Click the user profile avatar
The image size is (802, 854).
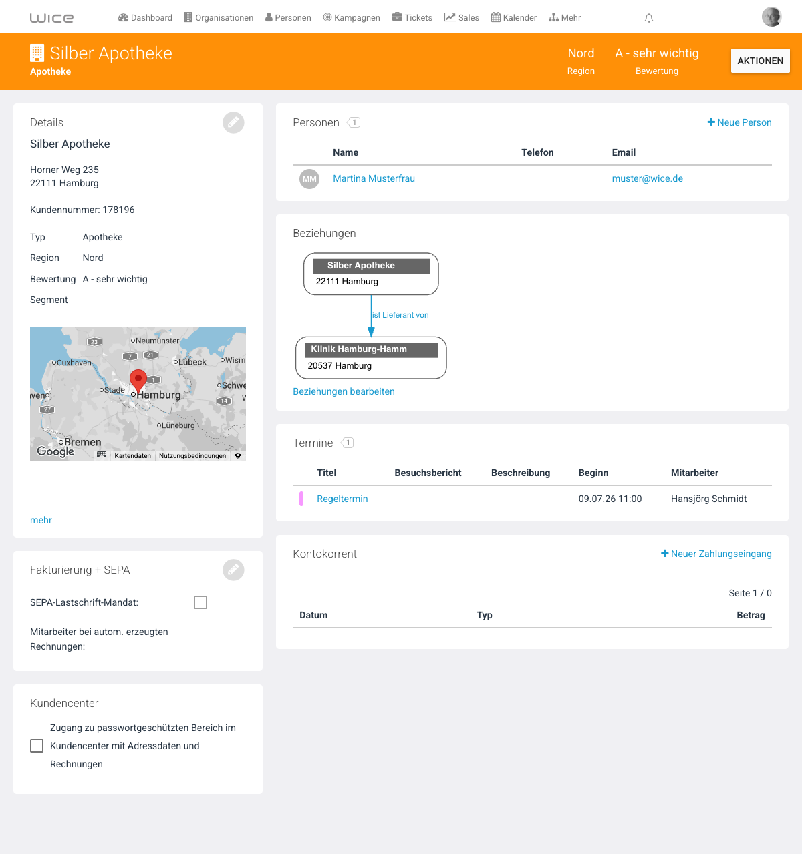point(772,17)
